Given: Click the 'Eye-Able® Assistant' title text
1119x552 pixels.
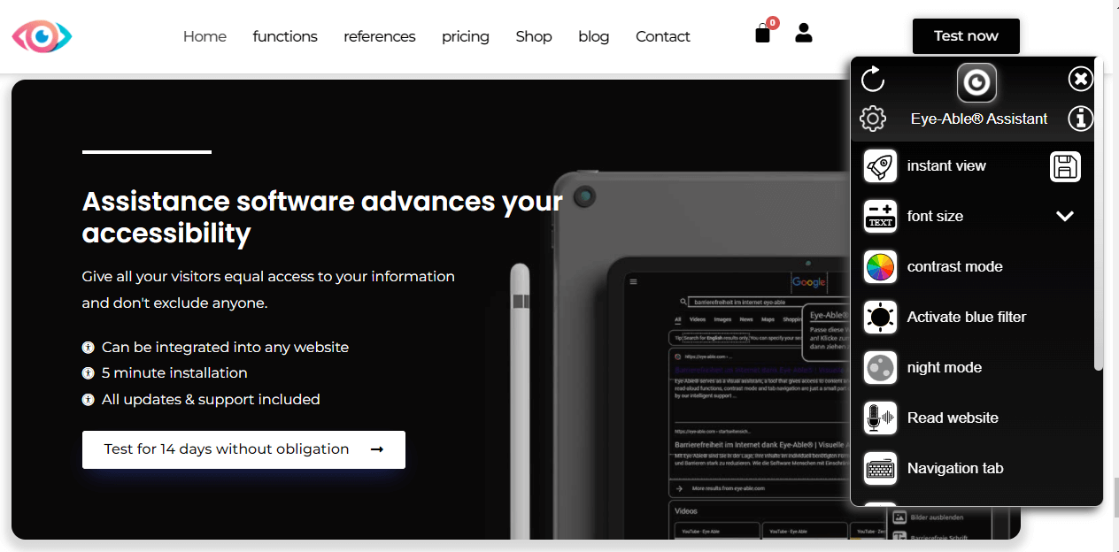Looking at the screenshot, I should coord(979,119).
